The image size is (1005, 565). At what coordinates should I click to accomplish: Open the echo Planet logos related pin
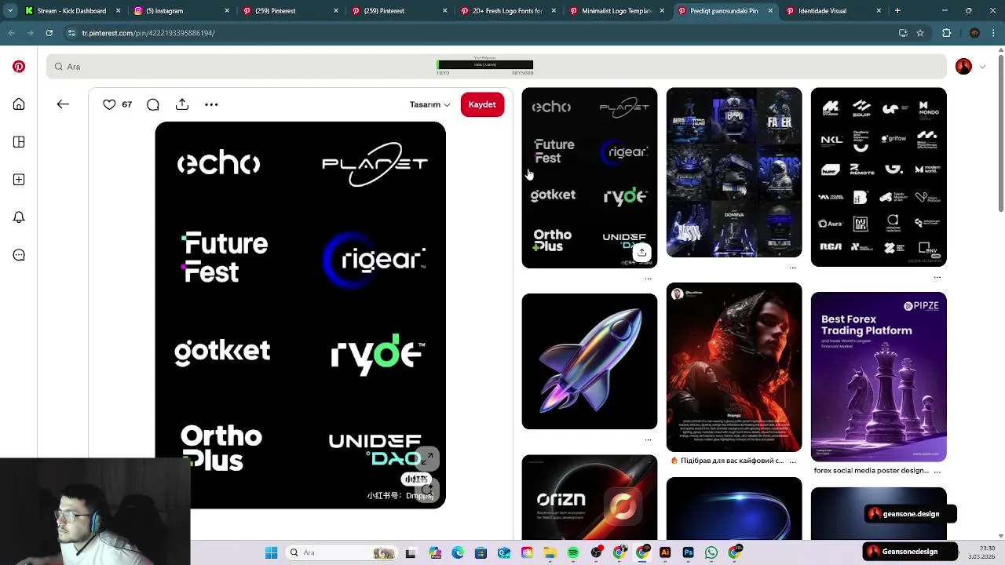coord(590,177)
